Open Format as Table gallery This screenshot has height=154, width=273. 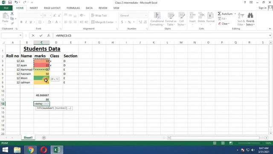(171, 19)
